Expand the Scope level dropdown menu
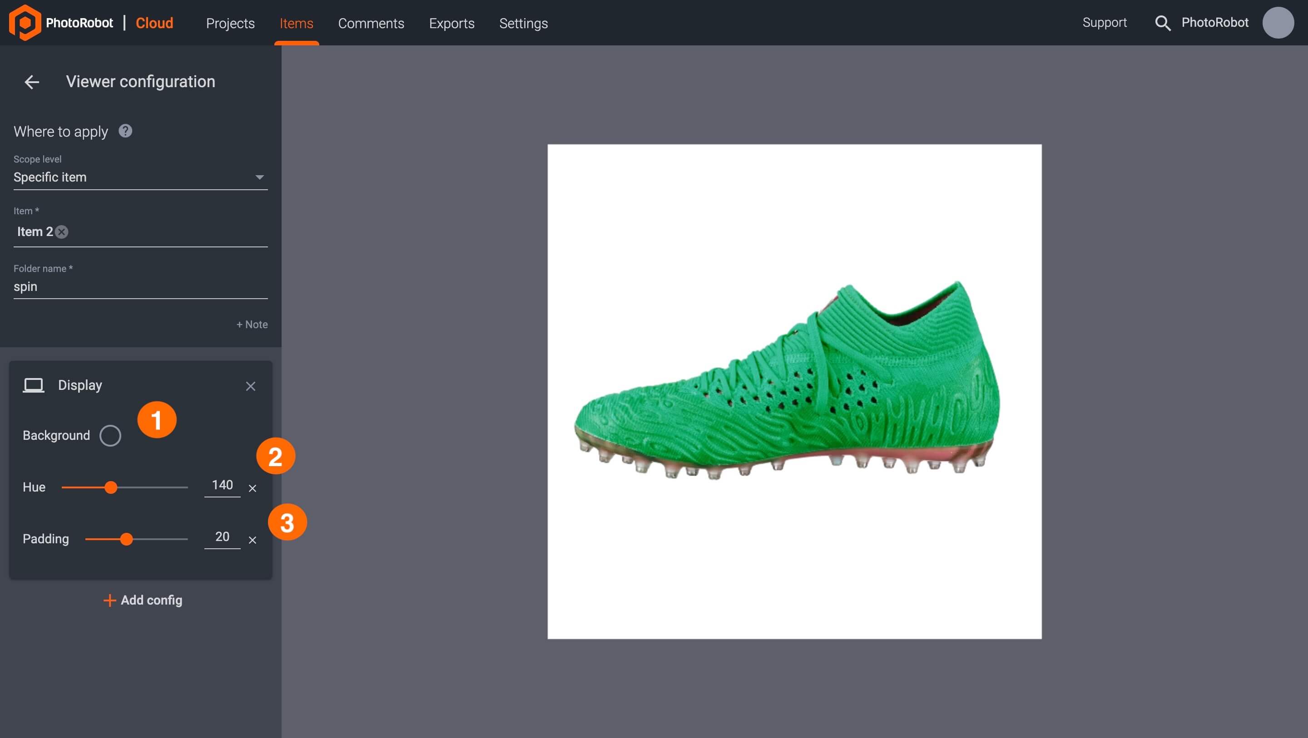Screen dimensions: 1308x738 point(261,177)
